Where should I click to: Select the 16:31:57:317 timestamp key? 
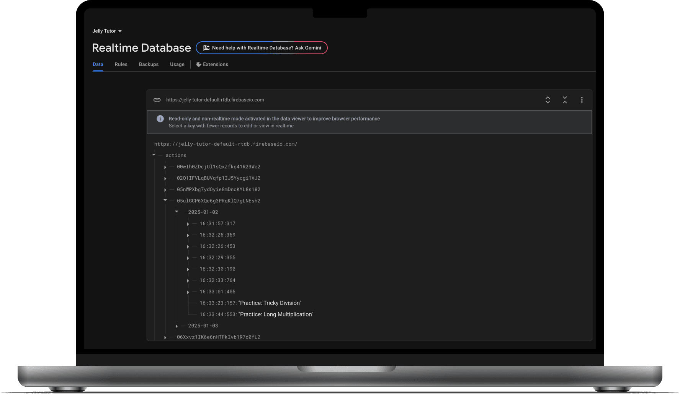coord(217,224)
